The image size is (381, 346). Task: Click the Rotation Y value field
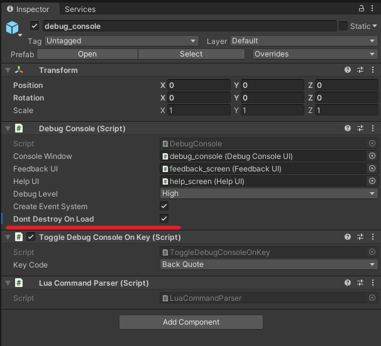[272, 98]
